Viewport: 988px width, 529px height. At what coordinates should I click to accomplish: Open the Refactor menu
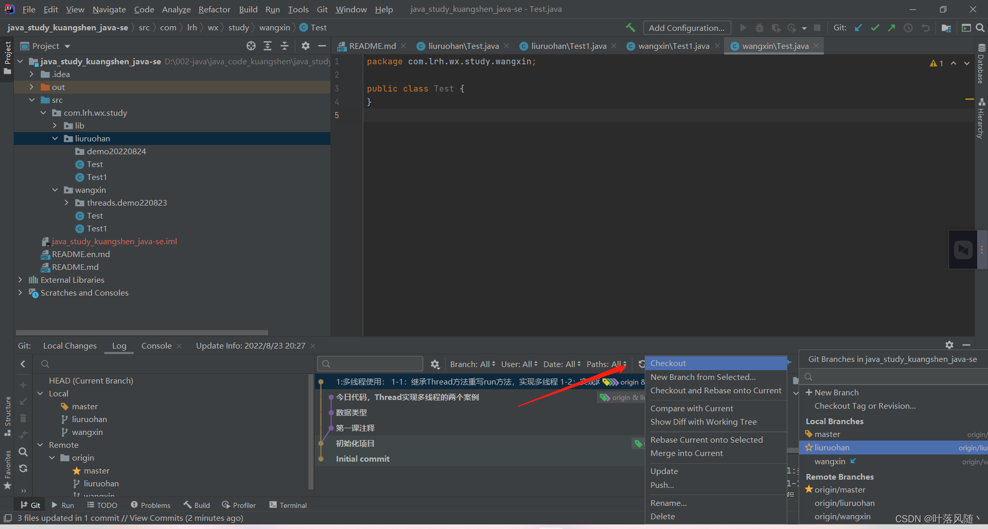coord(214,9)
